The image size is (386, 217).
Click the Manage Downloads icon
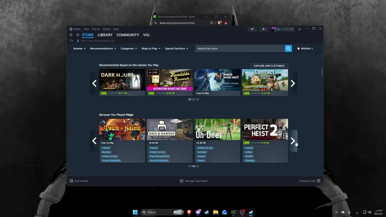click(x=182, y=181)
